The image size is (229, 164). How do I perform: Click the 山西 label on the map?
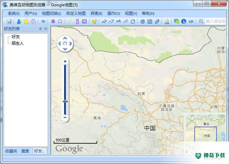point(214,107)
